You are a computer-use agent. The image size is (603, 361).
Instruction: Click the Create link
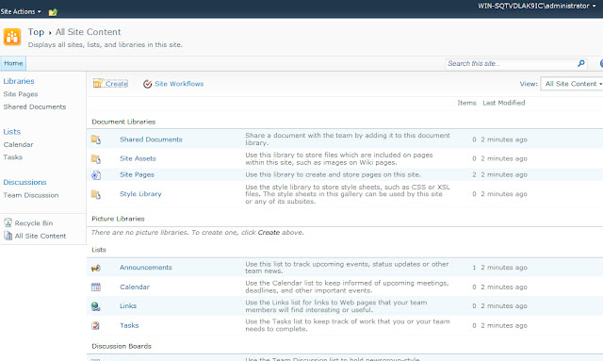coord(117,84)
